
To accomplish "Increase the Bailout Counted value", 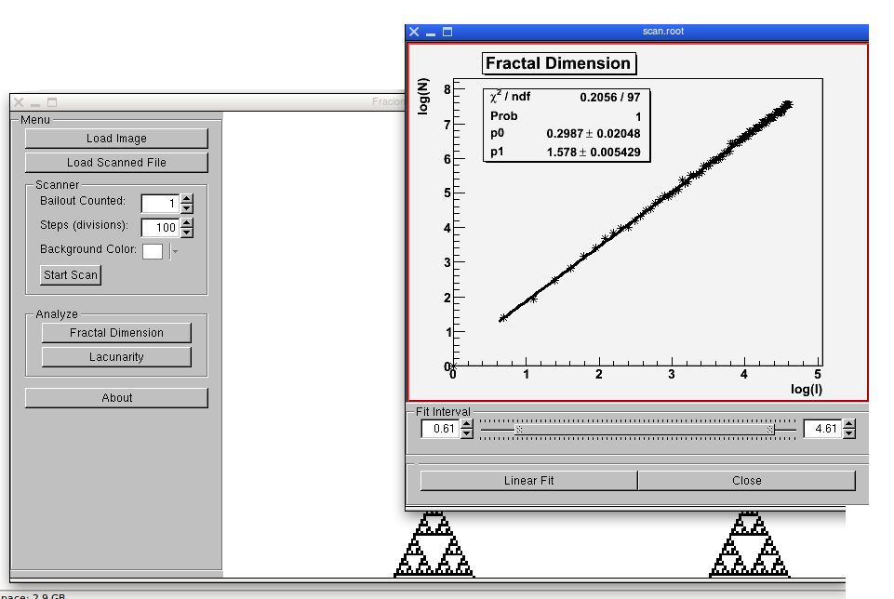I will pyautogui.click(x=187, y=198).
